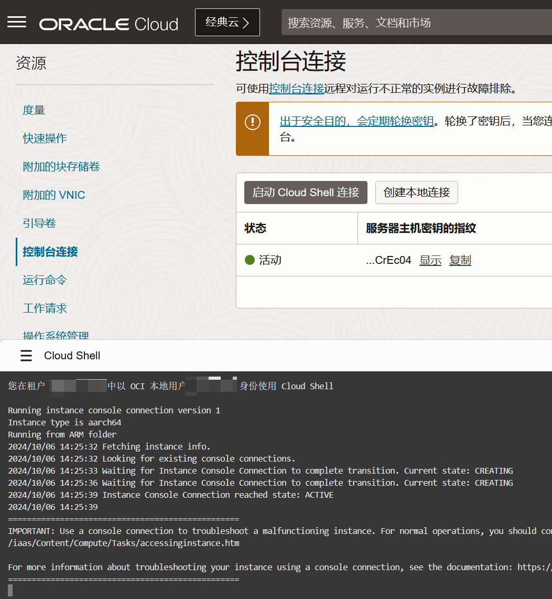Focus the 搜索资源、服务、文档和市场 search box
The width and height of the screenshot is (552, 599).
(416, 23)
